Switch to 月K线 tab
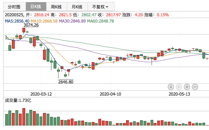209x130 pixels. 77,7
